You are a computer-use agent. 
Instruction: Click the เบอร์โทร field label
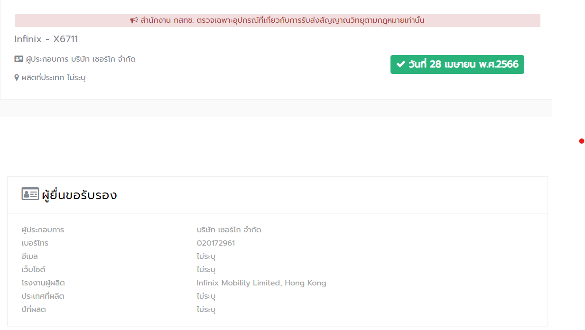click(35, 243)
